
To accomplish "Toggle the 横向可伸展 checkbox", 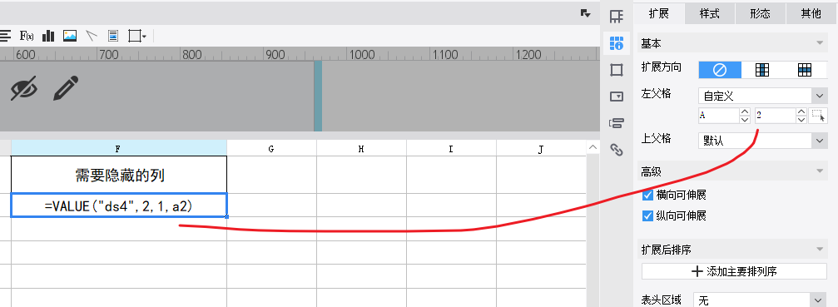I will (647, 195).
